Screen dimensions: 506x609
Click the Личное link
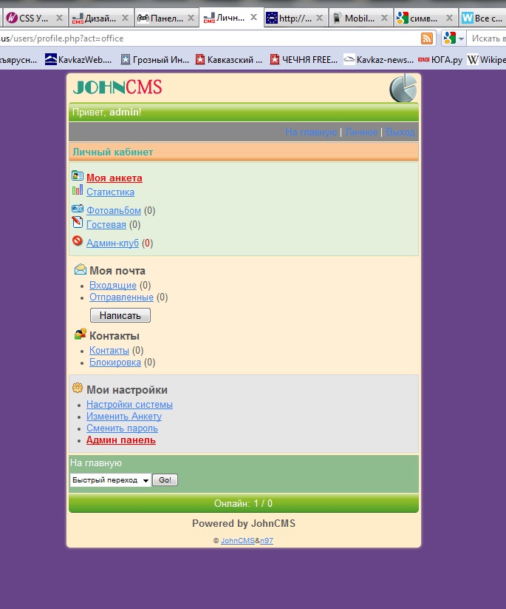[x=361, y=132]
